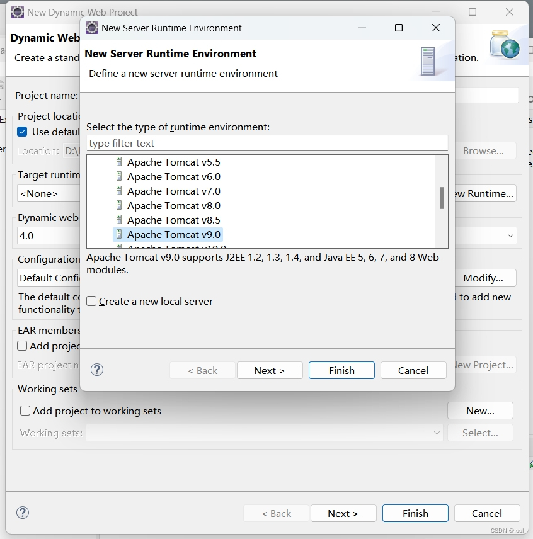Select Apache Tomcat v7.0 runtime
533x539 pixels.
tap(174, 191)
